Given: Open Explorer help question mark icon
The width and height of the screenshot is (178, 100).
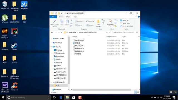Looking at the screenshot, I should (x=139, y=17).
